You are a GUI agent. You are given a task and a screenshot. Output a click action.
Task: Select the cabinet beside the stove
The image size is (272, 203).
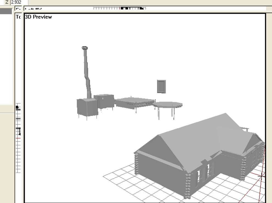pyautogui.click(x=104, y=101)
